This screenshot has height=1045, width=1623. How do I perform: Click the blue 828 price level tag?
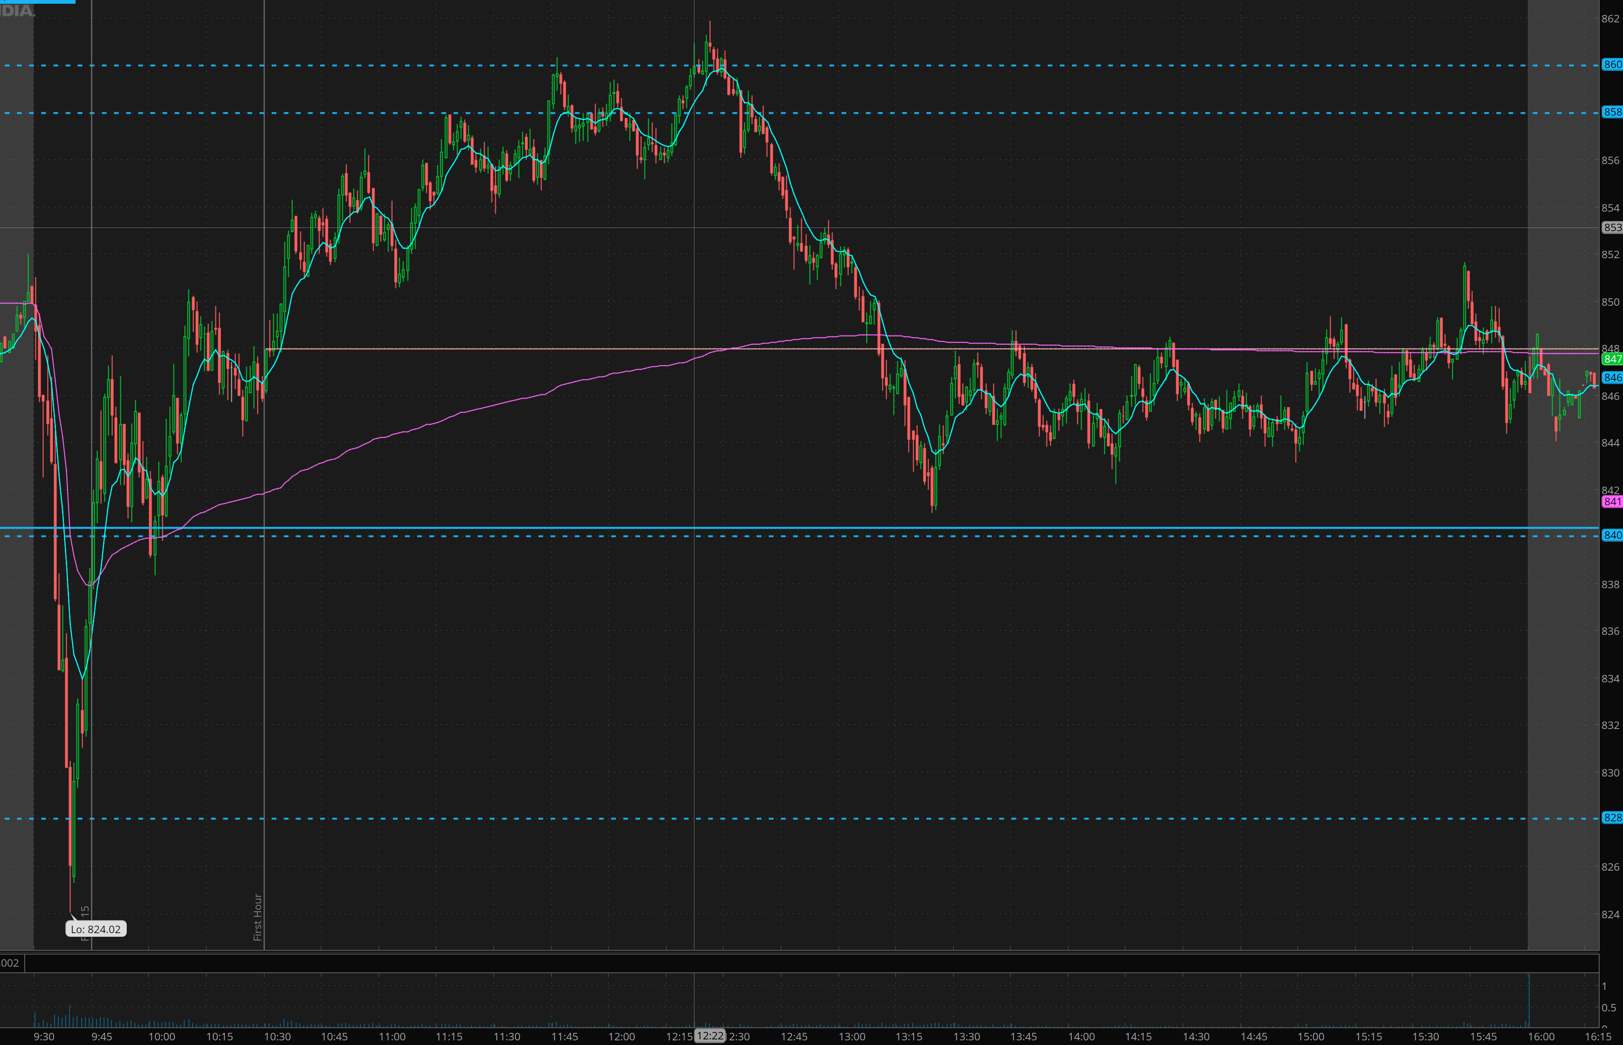(1611, 818)
